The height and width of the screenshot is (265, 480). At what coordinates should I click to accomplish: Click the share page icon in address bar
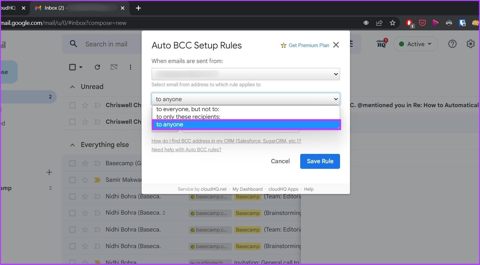(x=379, y=23)
